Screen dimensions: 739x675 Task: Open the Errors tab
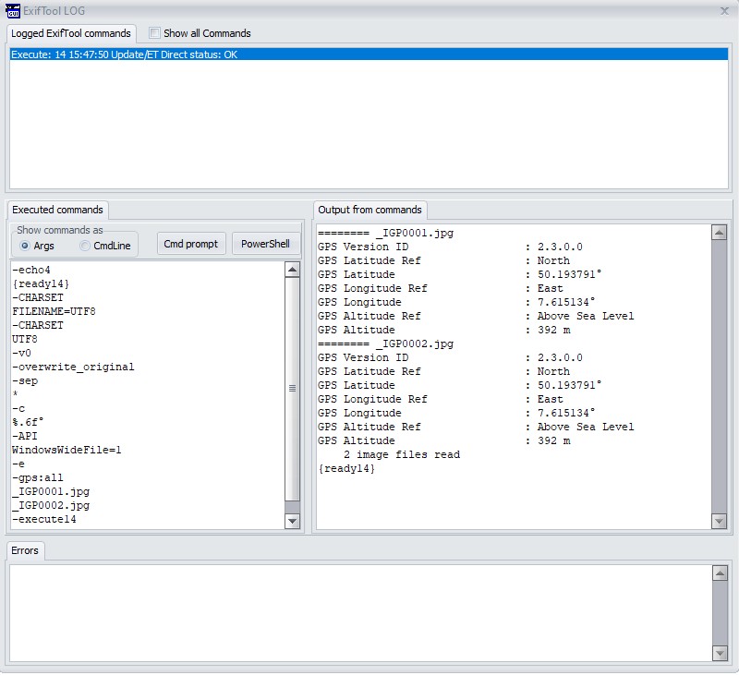[x=25, y=550]
